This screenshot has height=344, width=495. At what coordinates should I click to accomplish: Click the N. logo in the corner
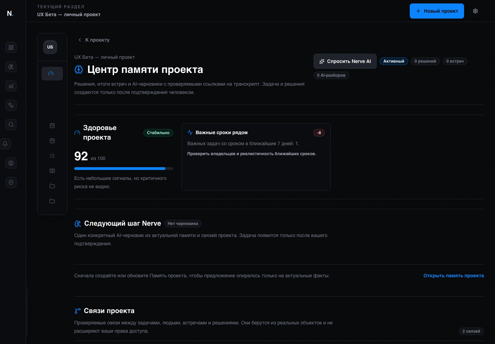[10, 13]
